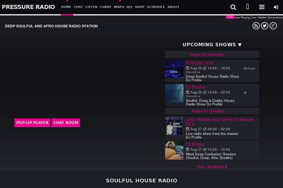The image size is (283, 188).
Task: Open the Chat Room button
Action: click(66, 123)
